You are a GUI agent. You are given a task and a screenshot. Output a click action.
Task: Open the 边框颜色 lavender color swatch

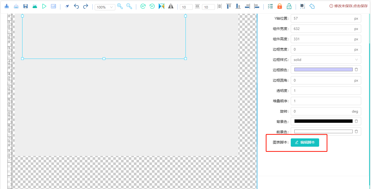coord(323,69)
